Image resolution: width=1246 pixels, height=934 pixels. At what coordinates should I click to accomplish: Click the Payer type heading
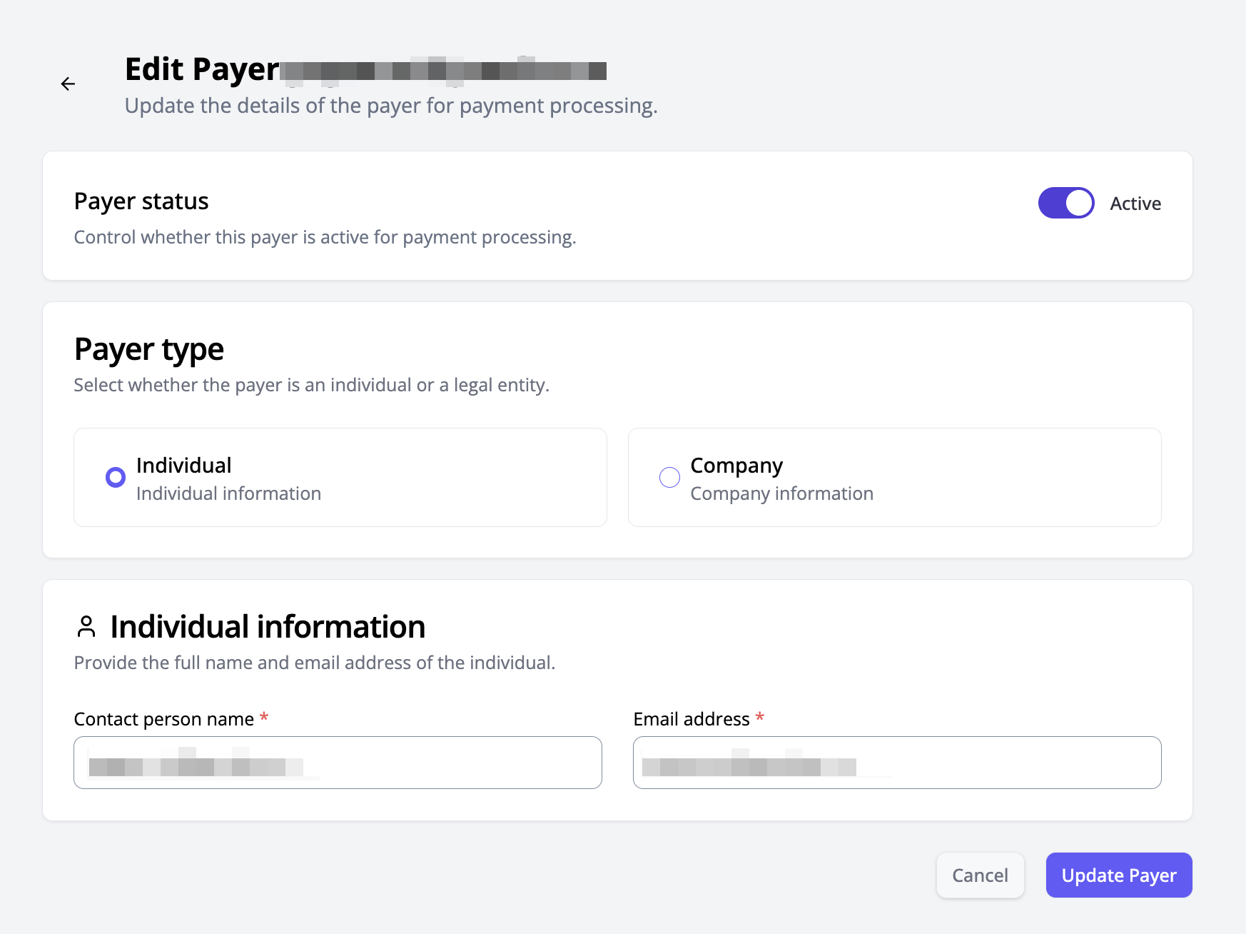pos(149,349)
